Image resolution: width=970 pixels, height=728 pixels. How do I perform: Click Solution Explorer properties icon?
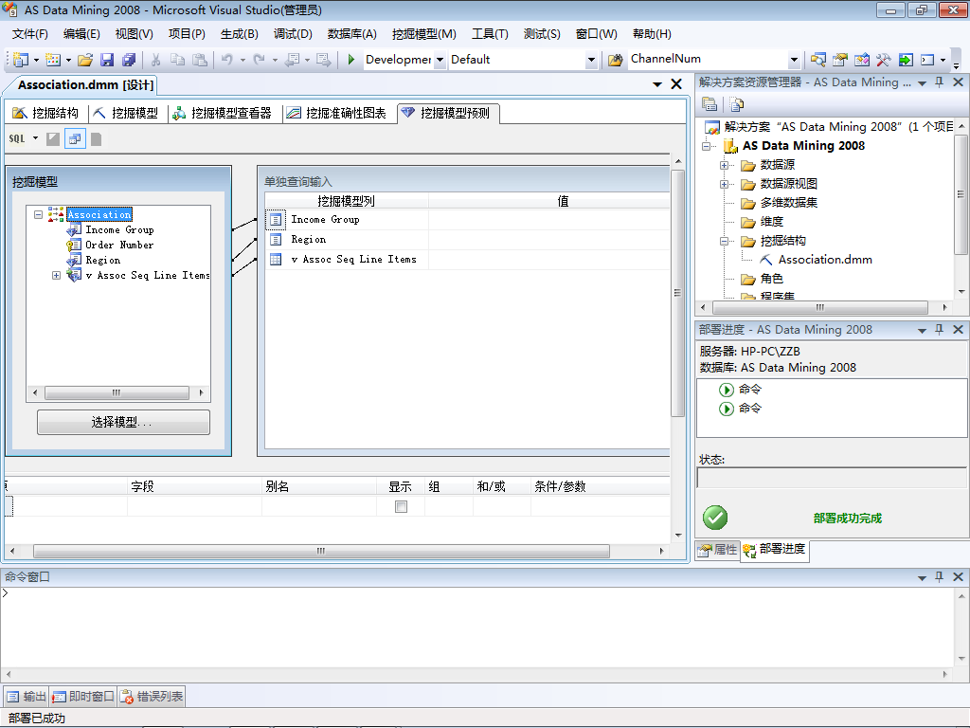(x=710, y=104)
